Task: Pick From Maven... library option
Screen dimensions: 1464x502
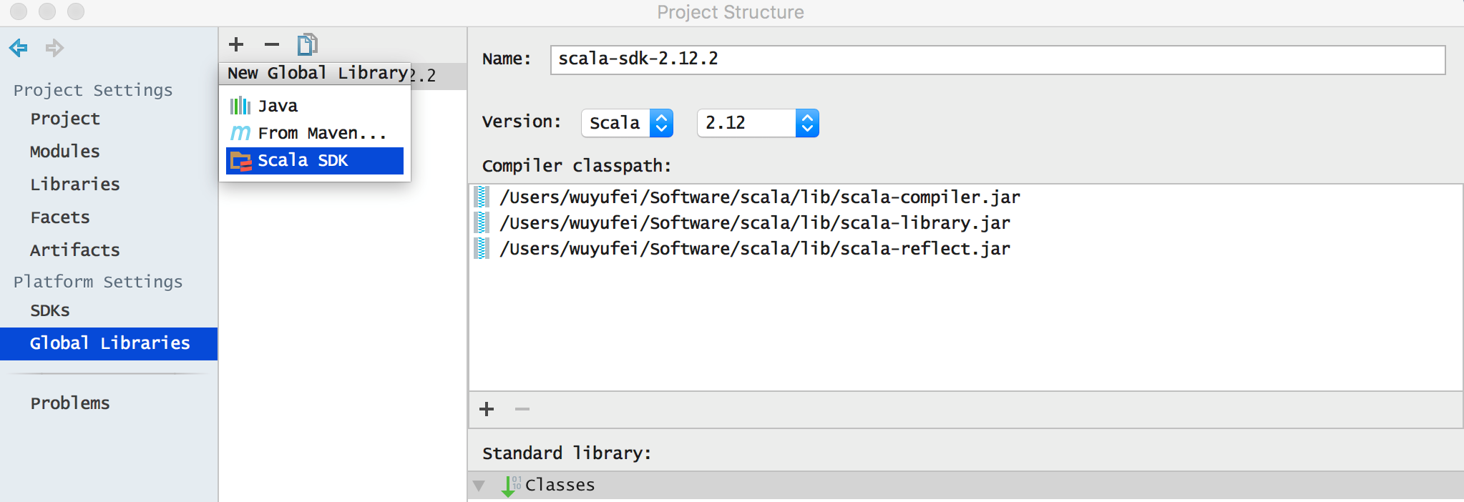Action: pos(321,134)
